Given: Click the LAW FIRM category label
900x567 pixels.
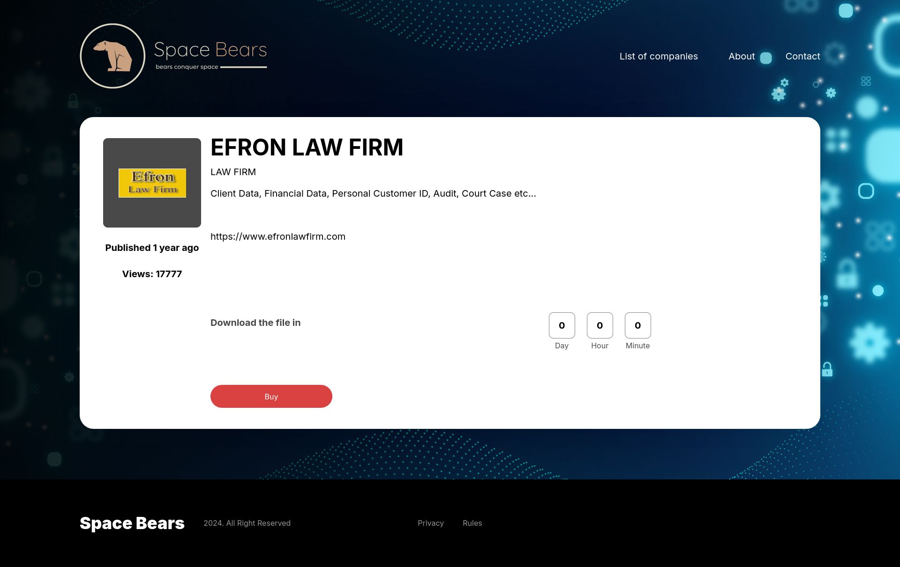Looking at the screenshot, I should [233, 172].
